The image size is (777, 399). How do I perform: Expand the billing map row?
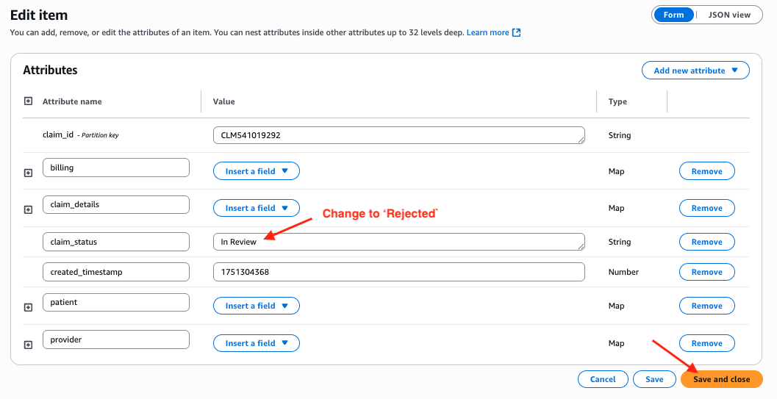[x=29, y=173]
